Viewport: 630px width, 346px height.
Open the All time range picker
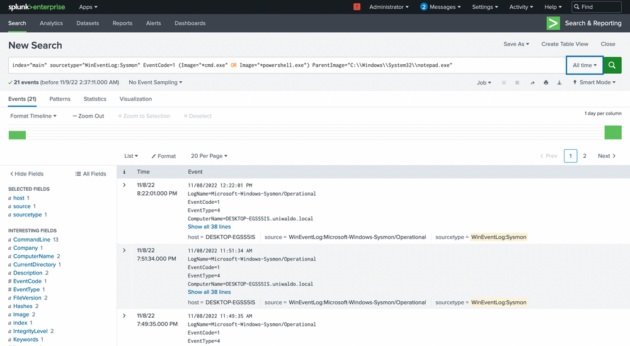coord(584,65)
